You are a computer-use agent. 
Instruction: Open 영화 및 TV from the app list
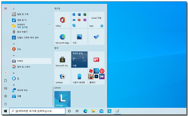click(31, 20)
